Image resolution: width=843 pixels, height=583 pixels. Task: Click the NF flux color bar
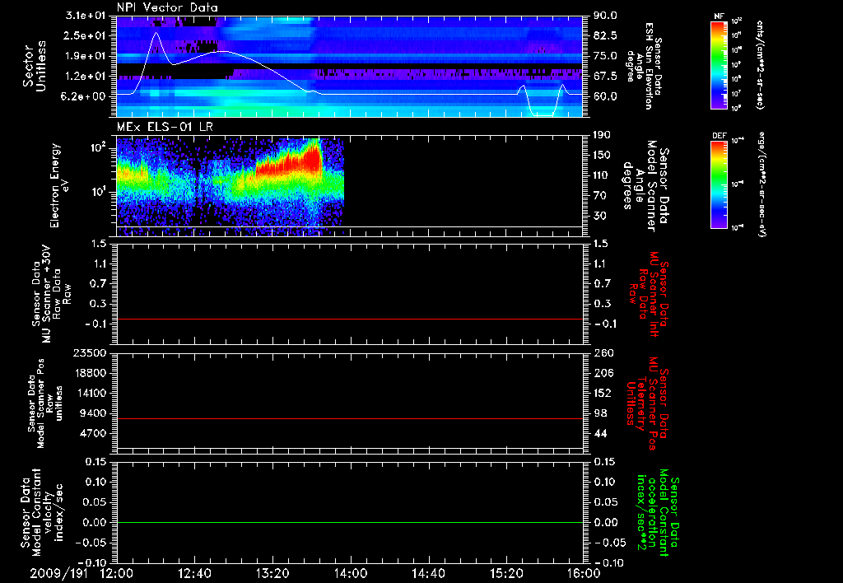tap(720, 65)
